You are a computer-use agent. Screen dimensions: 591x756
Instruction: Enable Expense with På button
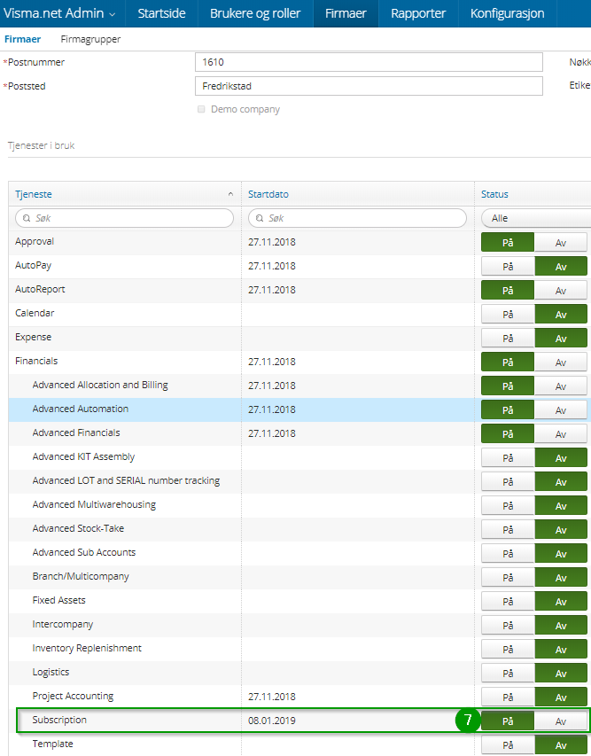click(x=508, y=338)
